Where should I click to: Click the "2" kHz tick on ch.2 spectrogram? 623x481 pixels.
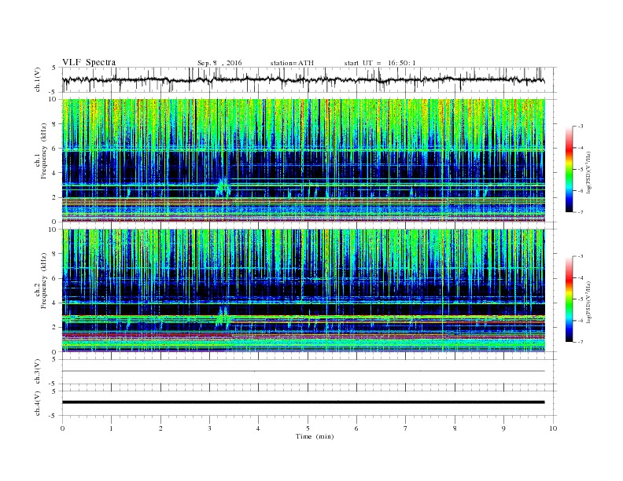coord(54,328)
